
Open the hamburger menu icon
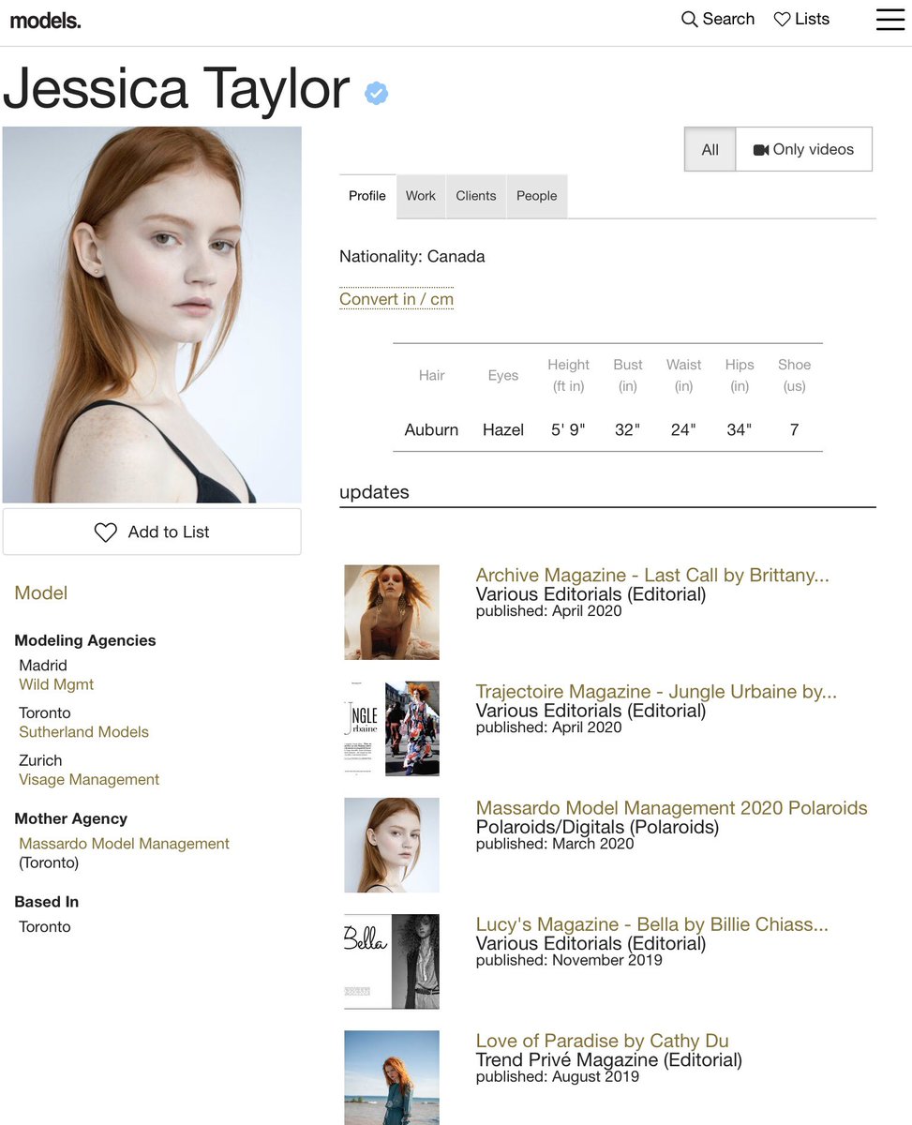tap(890, 20)
